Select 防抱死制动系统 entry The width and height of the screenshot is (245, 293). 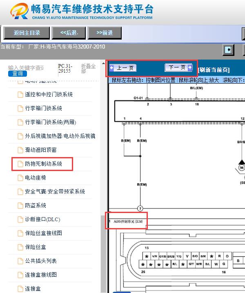click(x=44, y=164)
